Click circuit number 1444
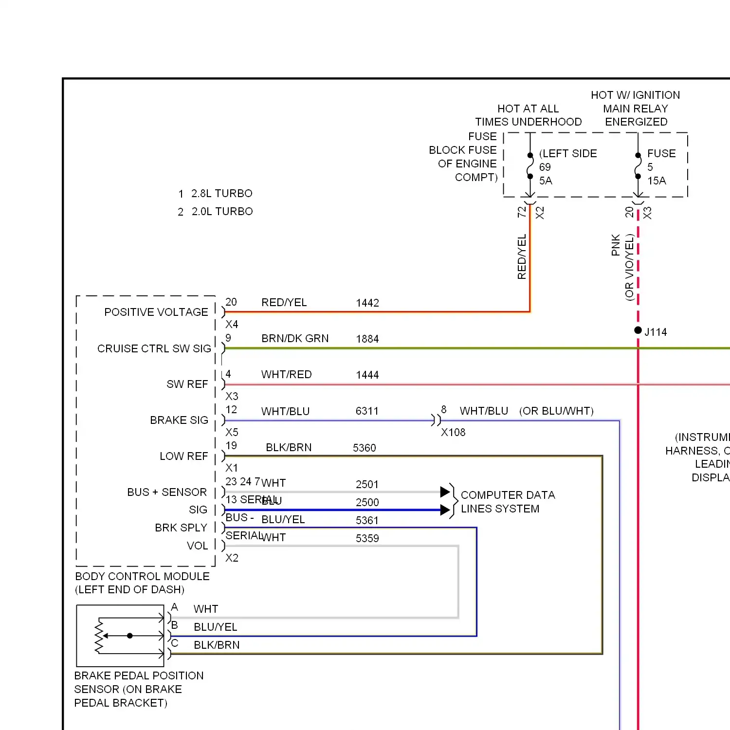 (367, 375)
